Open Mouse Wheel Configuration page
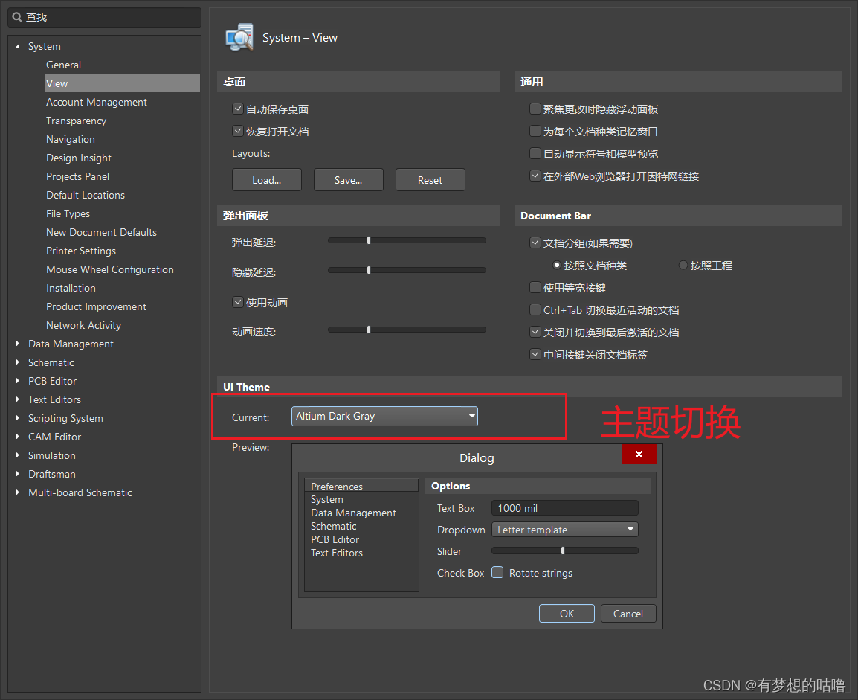The image size is (858, 700). pos(110,269)
